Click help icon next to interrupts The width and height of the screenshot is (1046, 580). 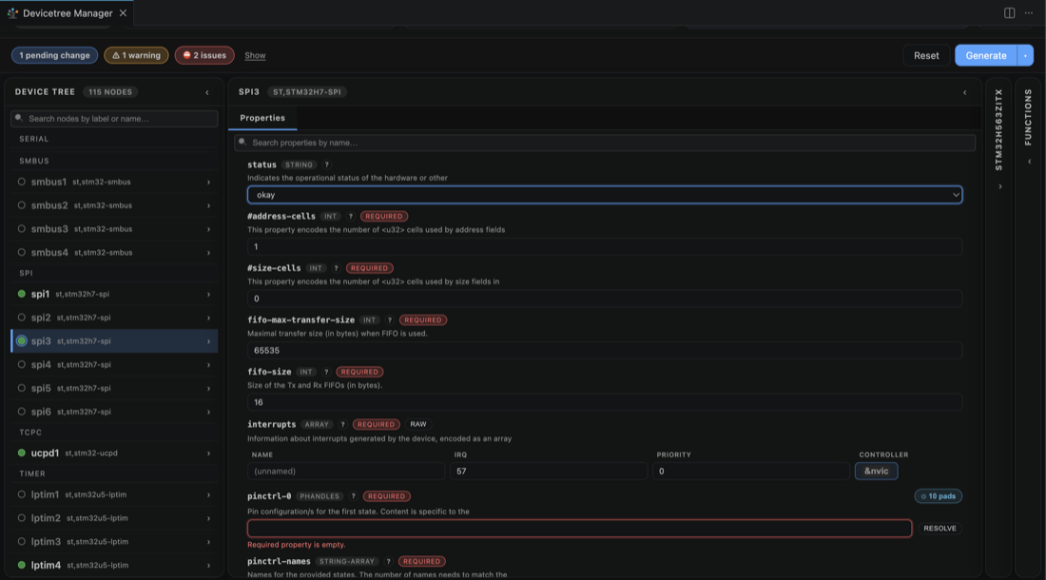[x=342, y=425]
